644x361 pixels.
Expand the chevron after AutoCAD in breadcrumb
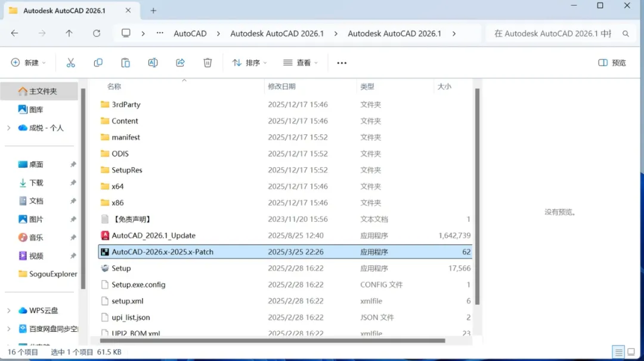218,34
